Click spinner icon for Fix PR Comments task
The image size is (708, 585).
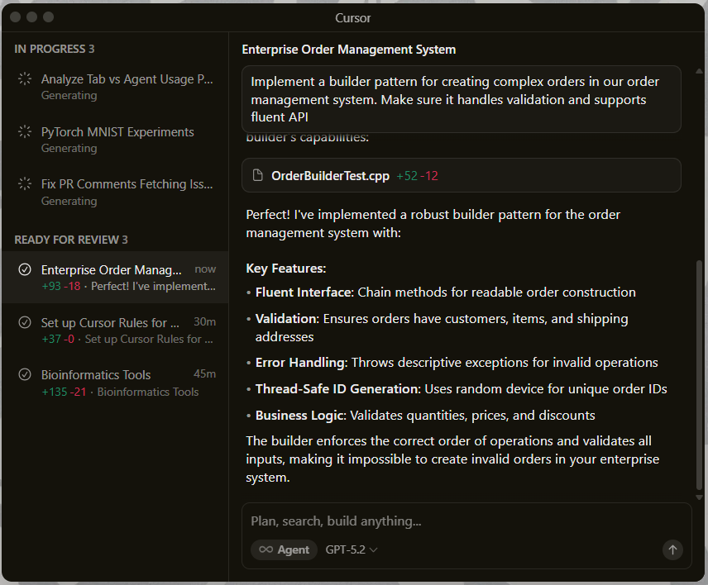click(x=25, y=185)
